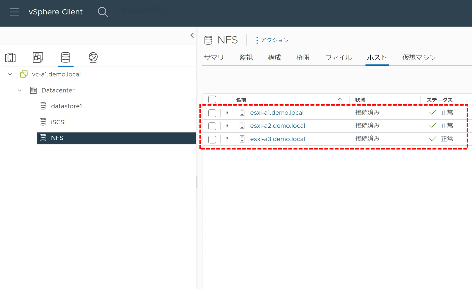This screenshot has width=472, height=289.
Task: Open the hamburger main menu
Action: [x=14, y=12]
